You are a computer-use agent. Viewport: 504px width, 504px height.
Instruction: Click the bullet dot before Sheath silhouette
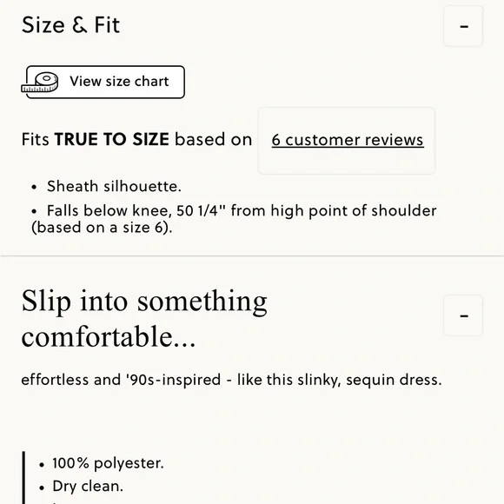tap(35, 188)
